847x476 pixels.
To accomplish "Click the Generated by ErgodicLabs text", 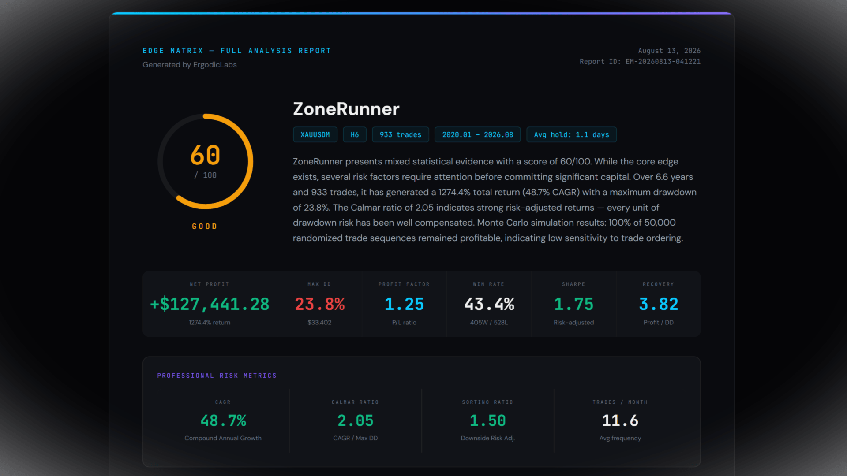I will click(x=190, y=65).
